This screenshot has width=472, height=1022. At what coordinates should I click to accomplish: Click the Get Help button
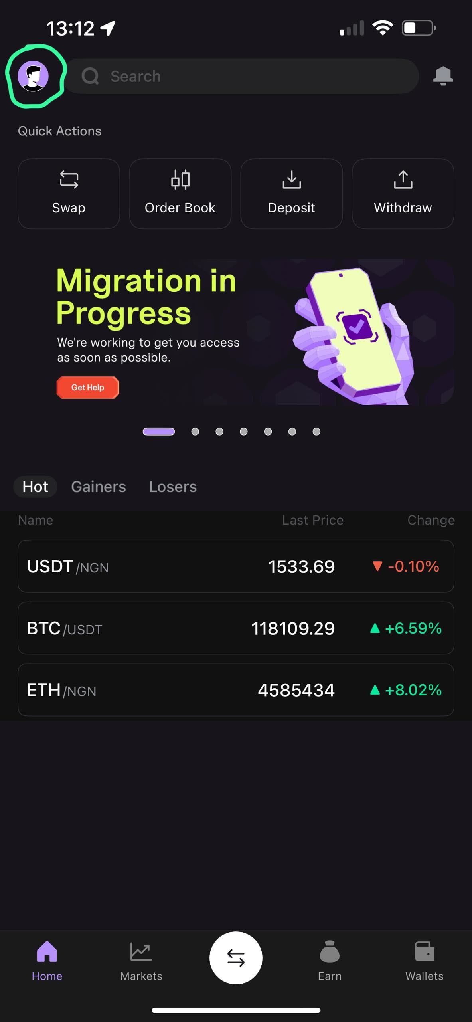tap(88, 387)
